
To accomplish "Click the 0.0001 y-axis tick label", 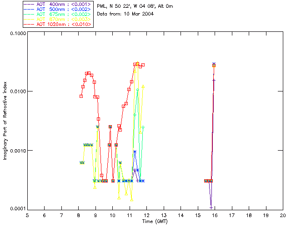I will pyautogui.click(x=18, y=209).
